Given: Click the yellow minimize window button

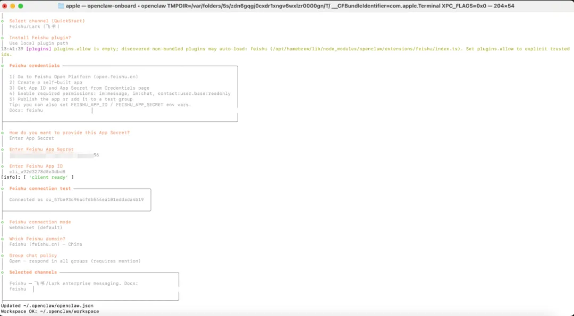Looking at the screenshot, I should pos(12,6).
